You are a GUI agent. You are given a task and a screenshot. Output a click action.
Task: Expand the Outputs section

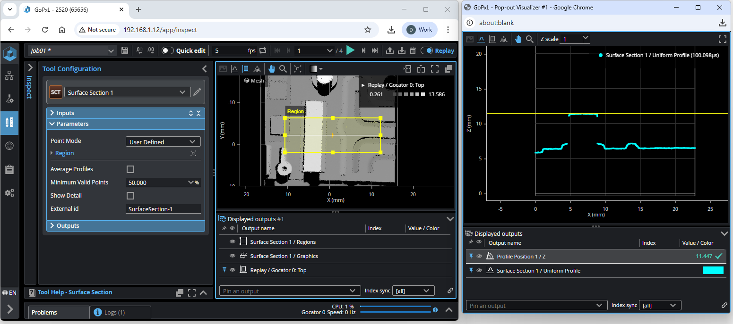68,226
